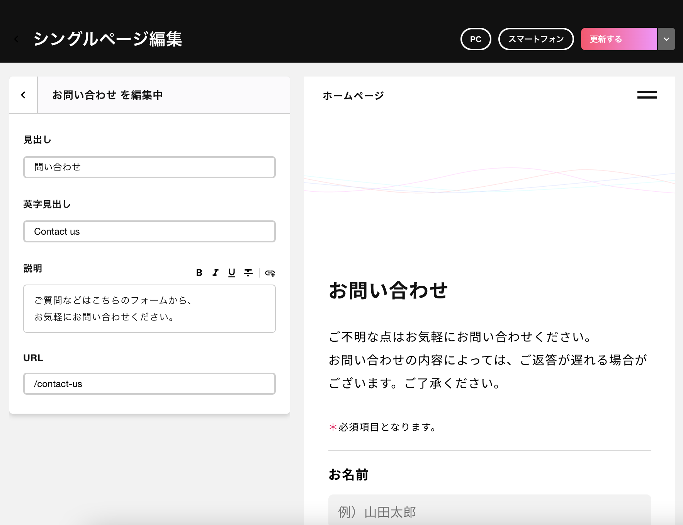Click the シングルページ編集 page title
Viewport: 683px width, 525px height.
coord(108,39)
